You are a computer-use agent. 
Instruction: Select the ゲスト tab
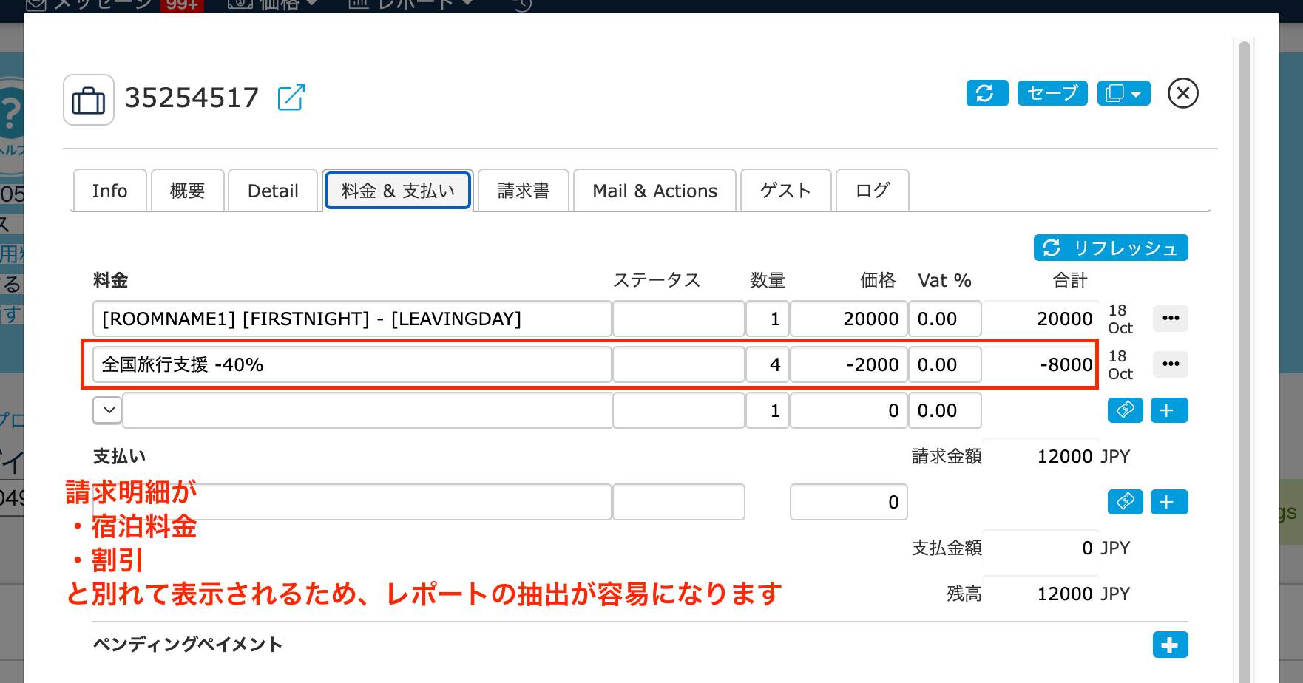point(785,191)
